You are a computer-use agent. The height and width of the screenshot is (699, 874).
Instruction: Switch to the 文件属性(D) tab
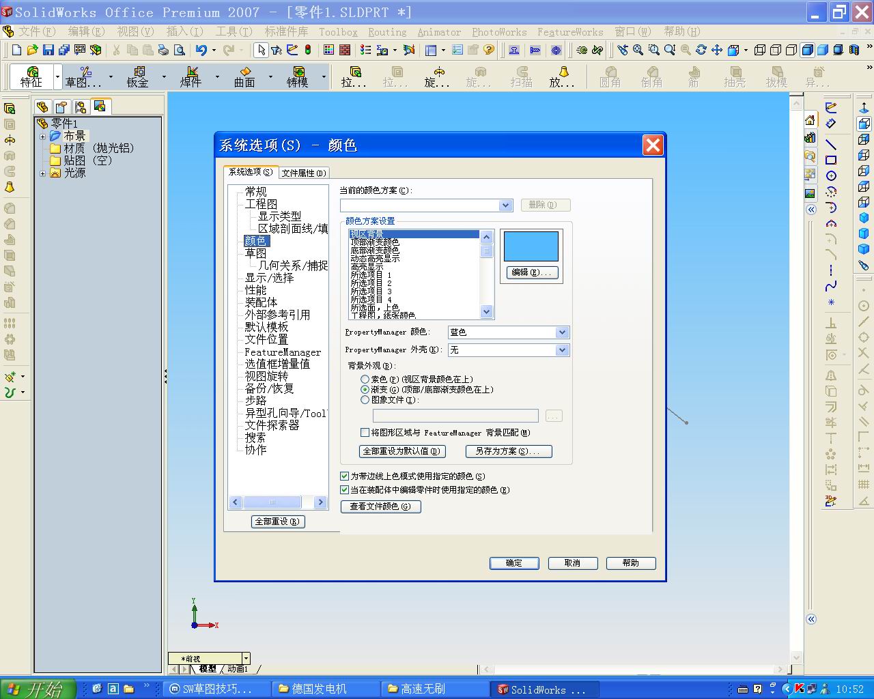[x=304, y=173]
